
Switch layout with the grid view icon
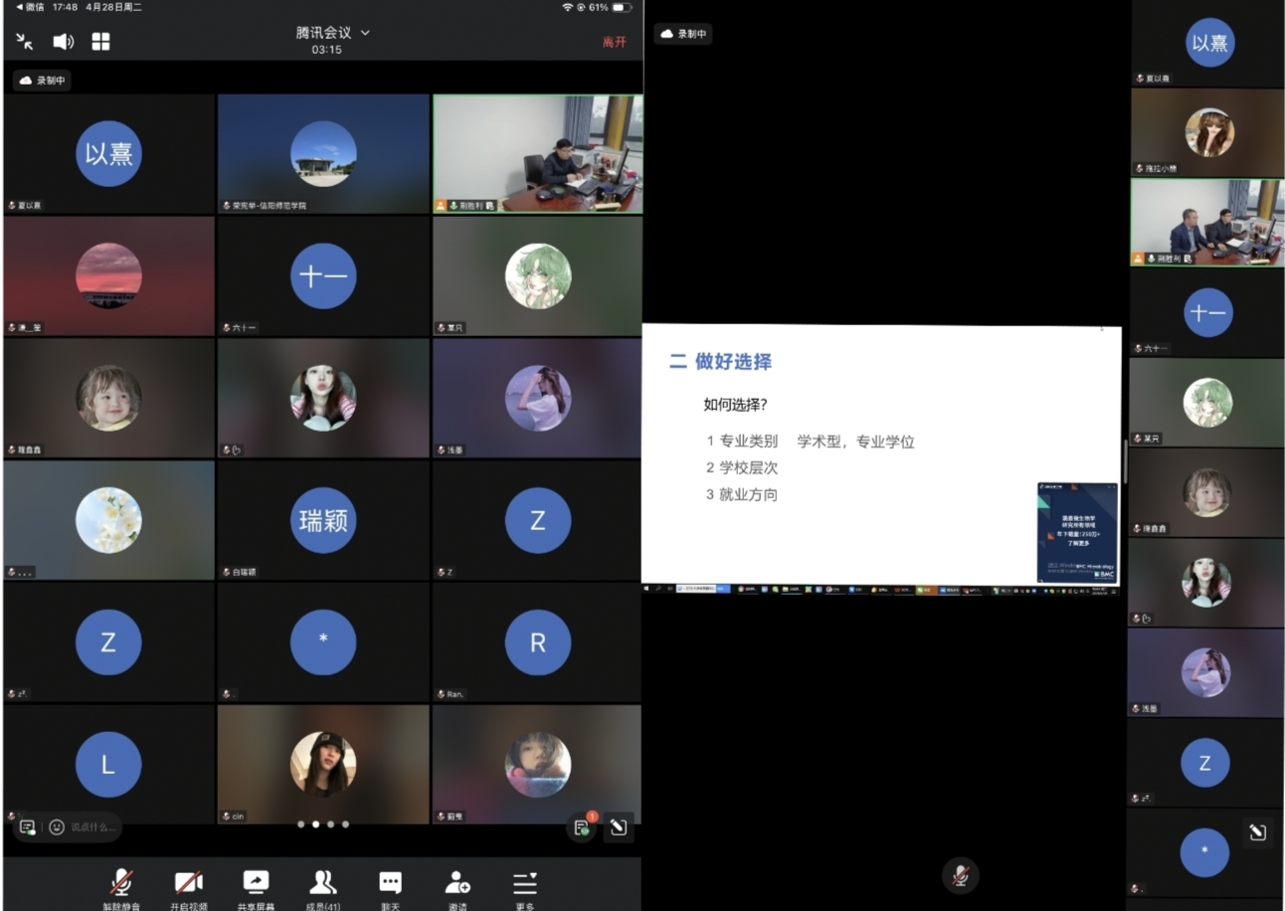click(x=100, y=41)
